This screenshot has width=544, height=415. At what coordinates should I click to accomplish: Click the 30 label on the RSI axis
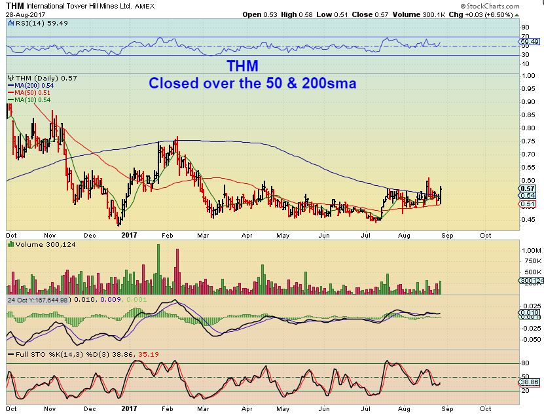coord(525,54)
